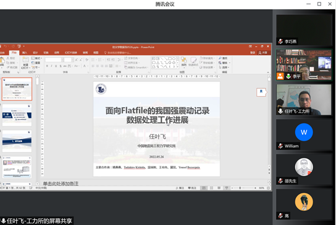Viewport: 336px width, 225px height.
Task: Toggle the Notes pane in status bar
Action: (x=180, y=188)
